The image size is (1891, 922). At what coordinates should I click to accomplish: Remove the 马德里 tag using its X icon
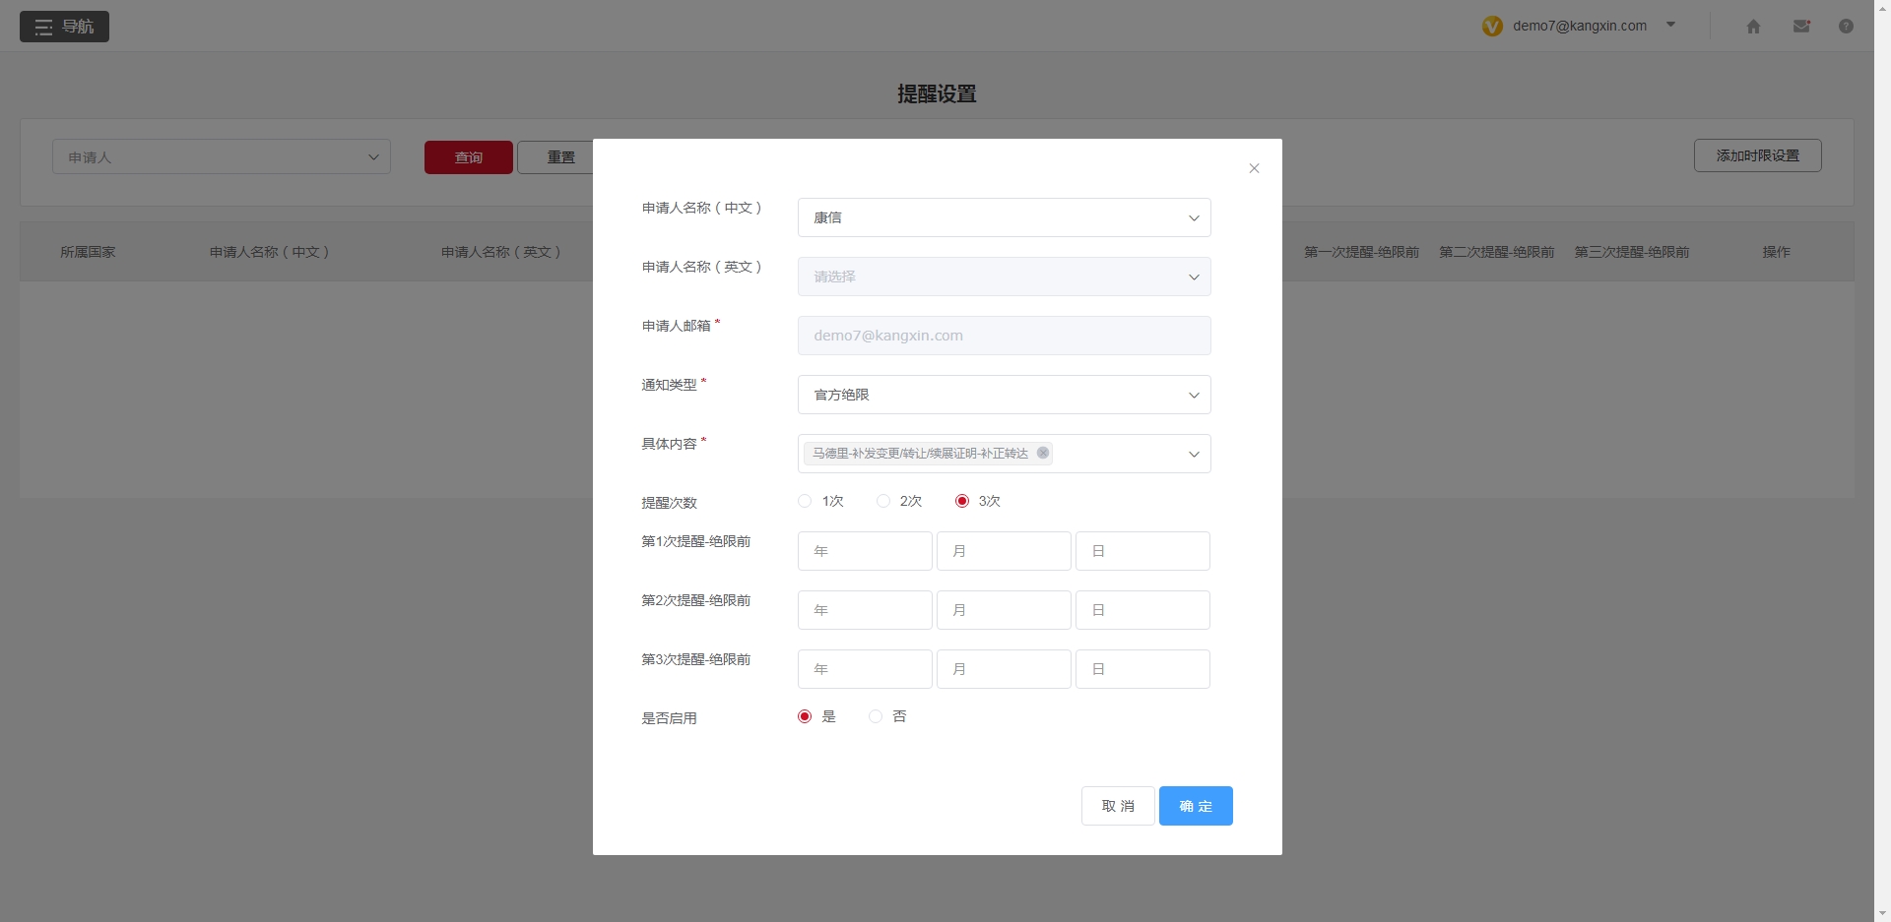tap(1042, 454)
